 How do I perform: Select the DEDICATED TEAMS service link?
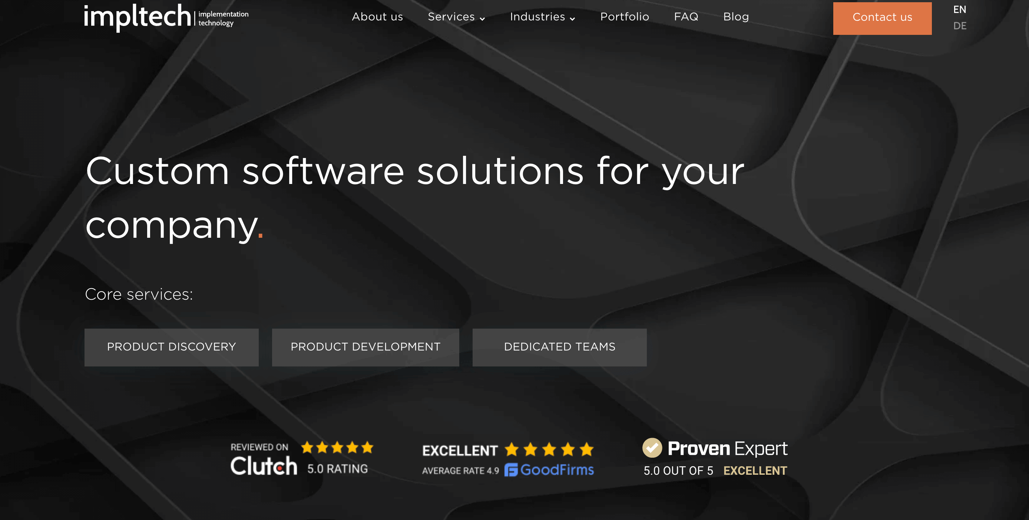559,347
